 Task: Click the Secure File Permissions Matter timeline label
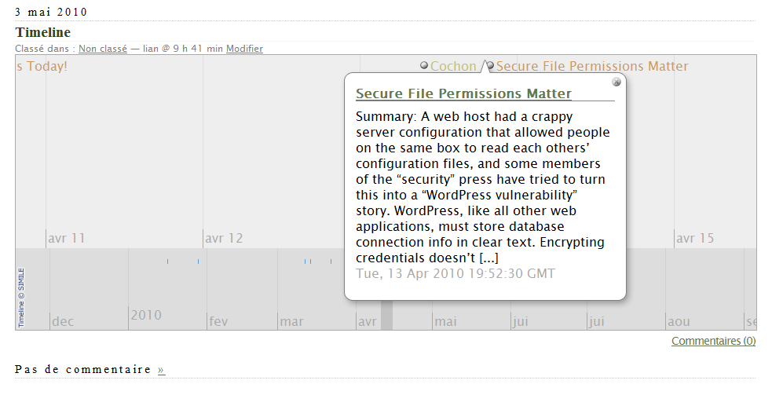(x=592, y=66)
